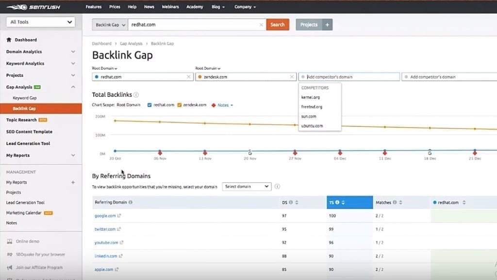497x280 pixels.
Task: Remove redhat.com domain with X icon
Action: coord(189,77)
